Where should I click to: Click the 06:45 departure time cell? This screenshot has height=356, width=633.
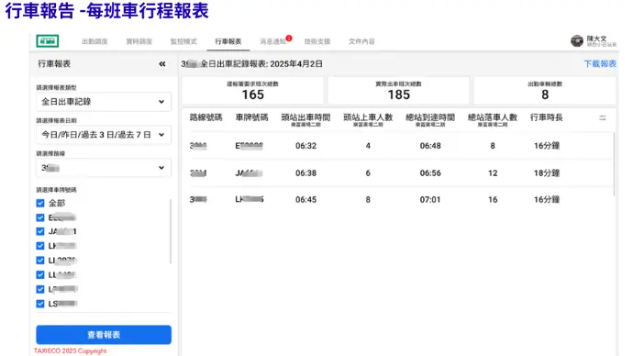[305, 200]
